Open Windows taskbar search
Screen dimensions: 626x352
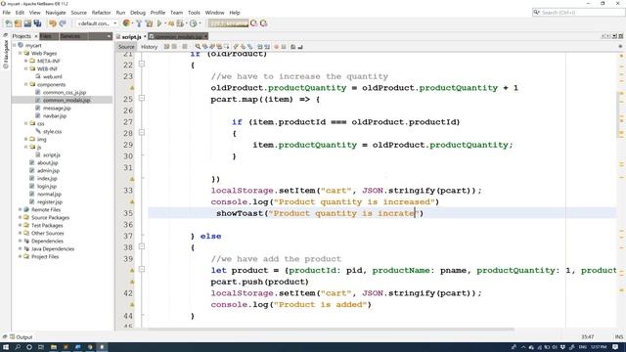pos(18,347)
